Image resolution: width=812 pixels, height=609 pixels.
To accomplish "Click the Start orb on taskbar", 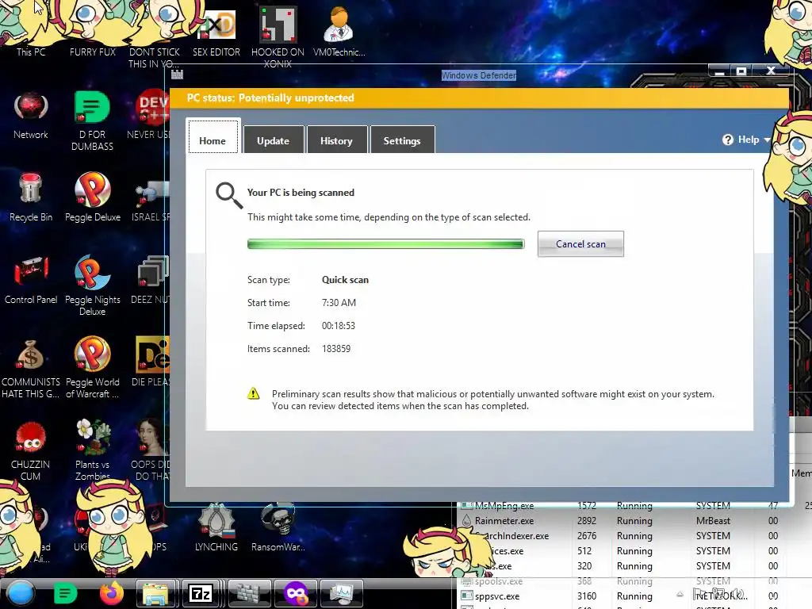I will click(x=21, y=593).
